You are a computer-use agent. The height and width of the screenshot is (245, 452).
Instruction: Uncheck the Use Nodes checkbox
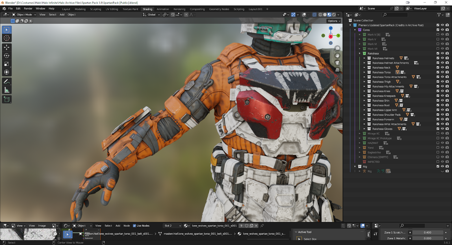(134, 226)
